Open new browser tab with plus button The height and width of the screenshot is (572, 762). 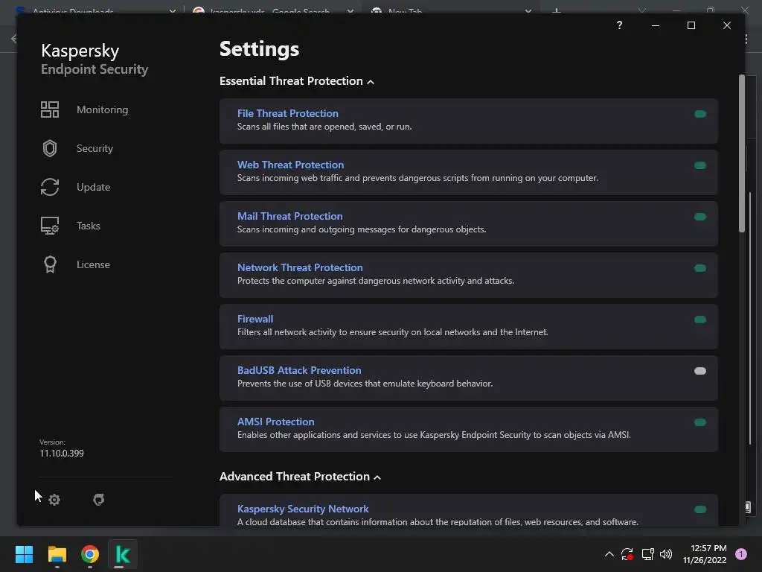[x=557, y=10]
